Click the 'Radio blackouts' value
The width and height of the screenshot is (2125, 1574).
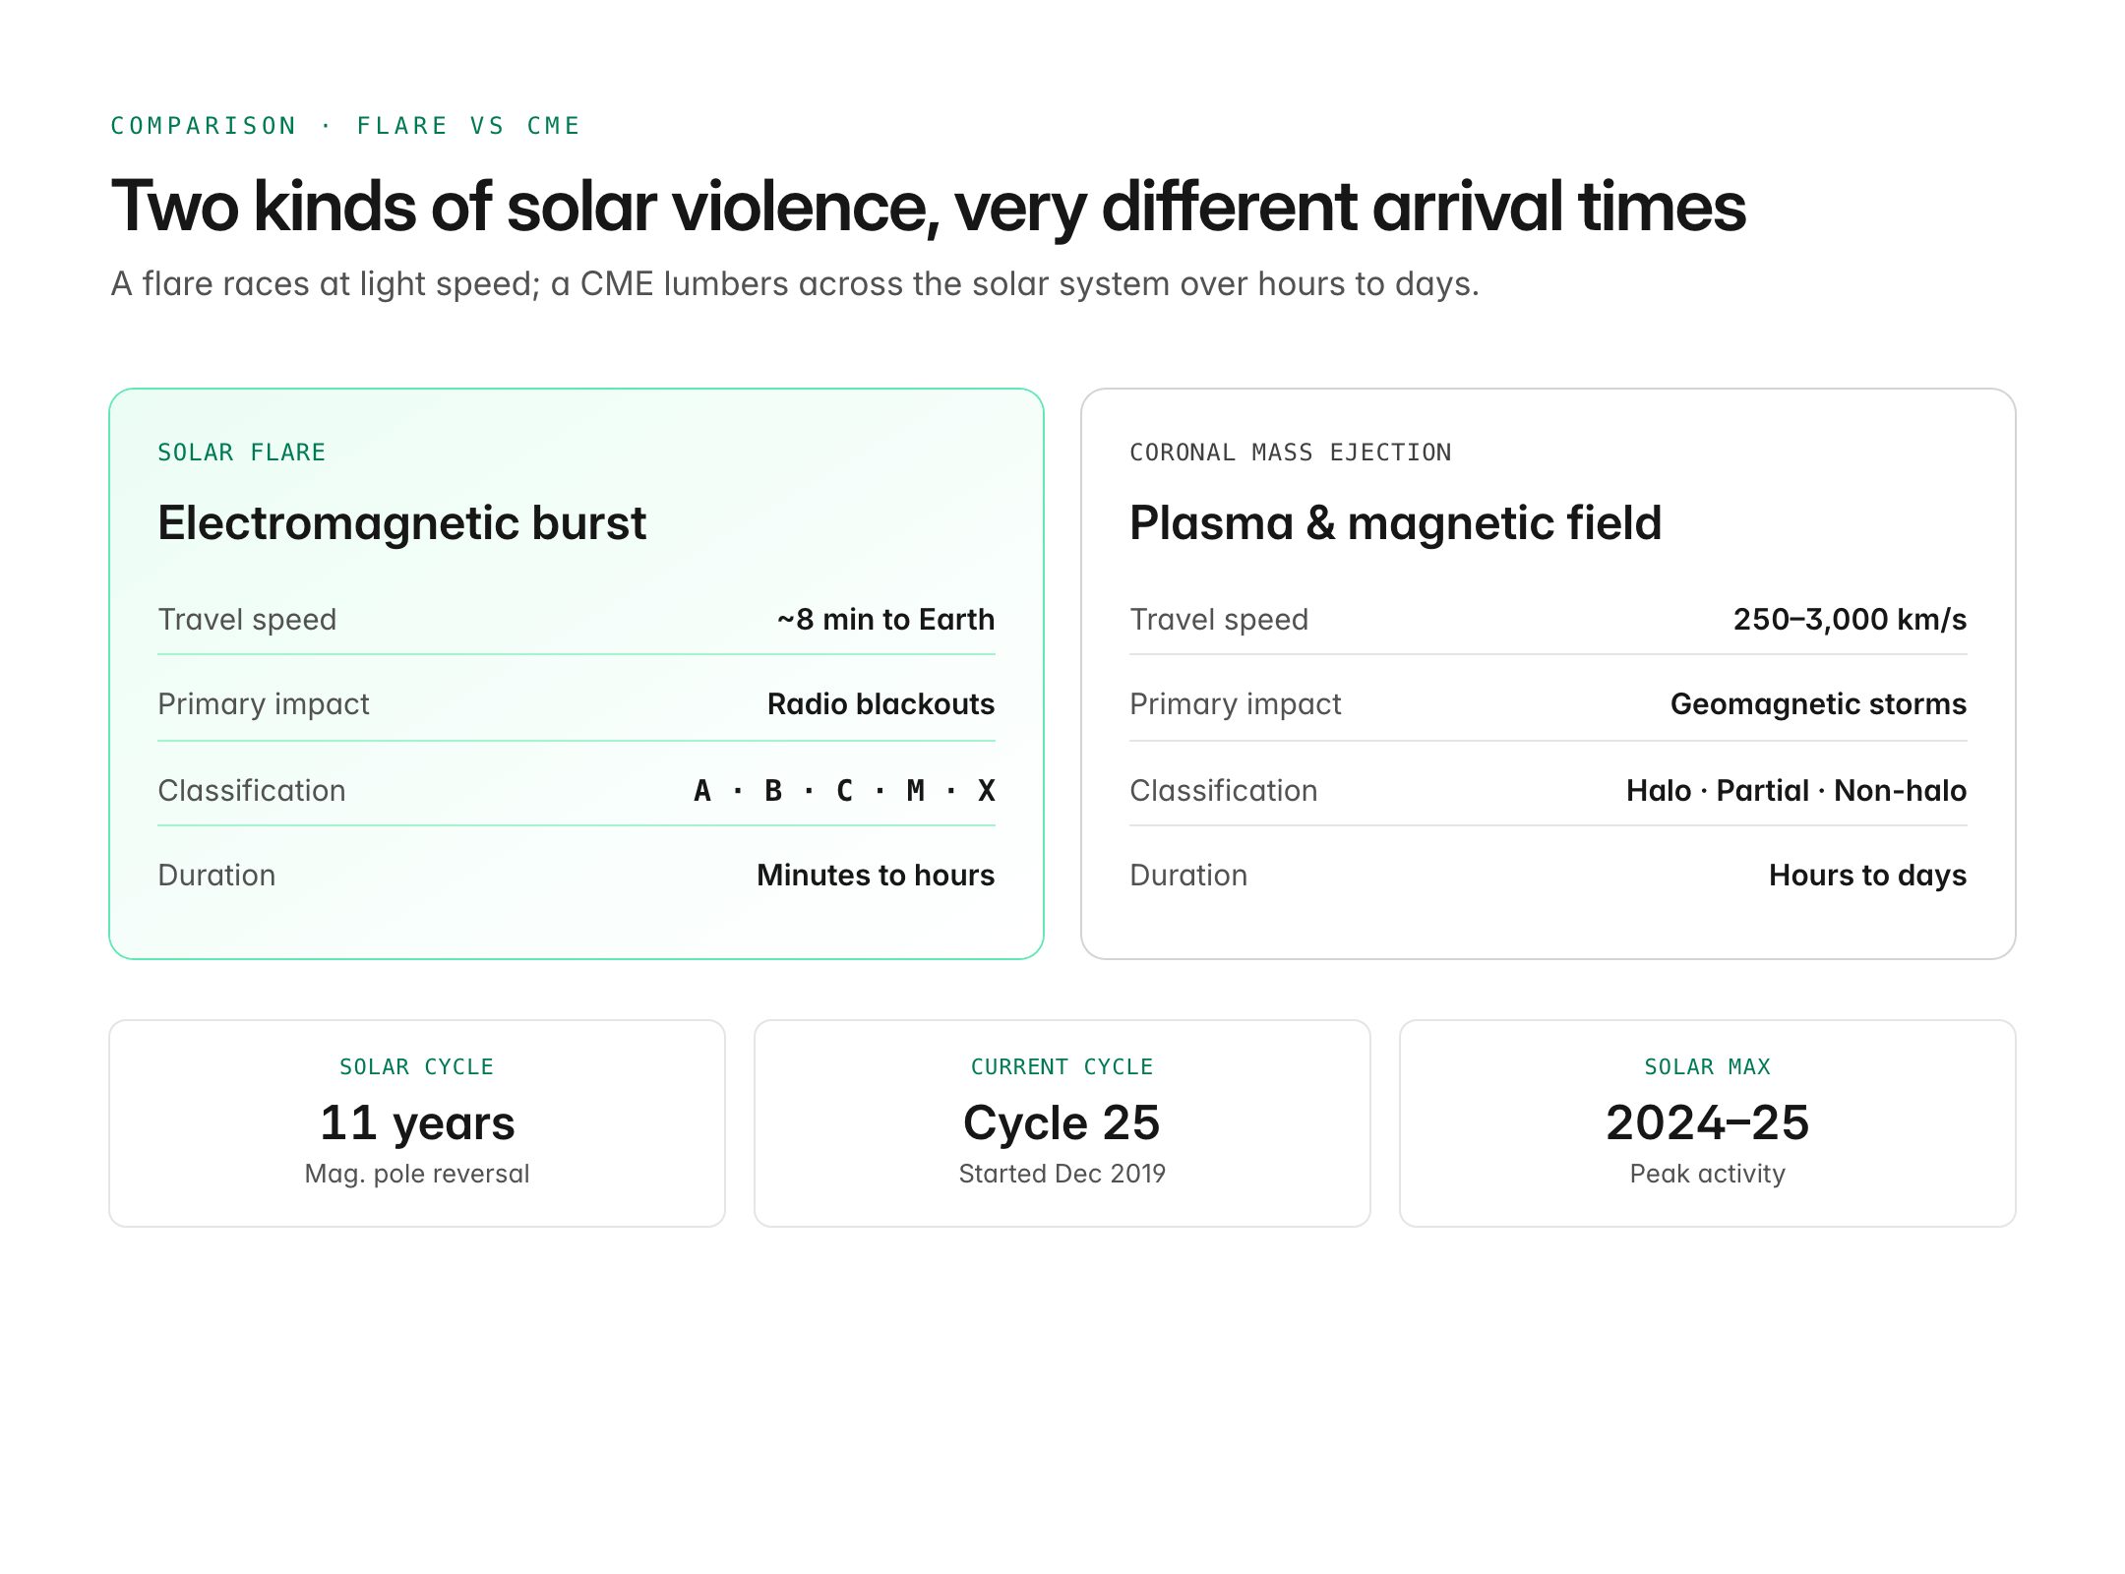click(x=880, y=704)
